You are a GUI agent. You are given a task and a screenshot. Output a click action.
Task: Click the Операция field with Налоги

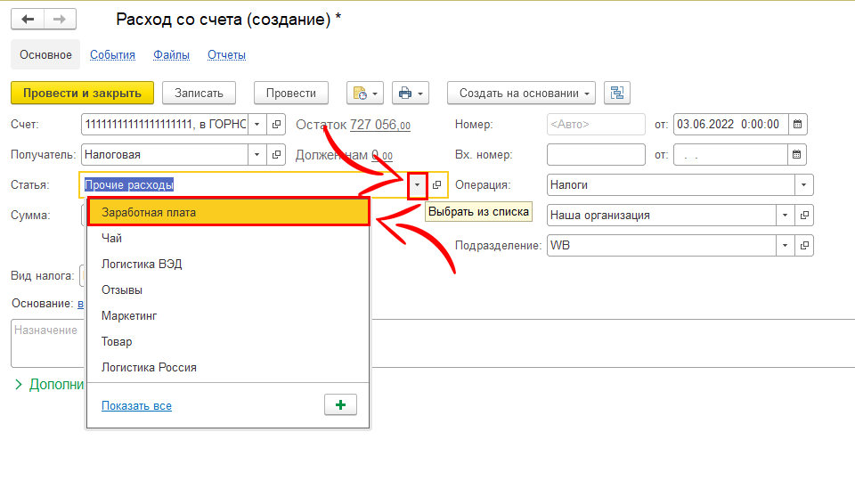coord(671,185)
